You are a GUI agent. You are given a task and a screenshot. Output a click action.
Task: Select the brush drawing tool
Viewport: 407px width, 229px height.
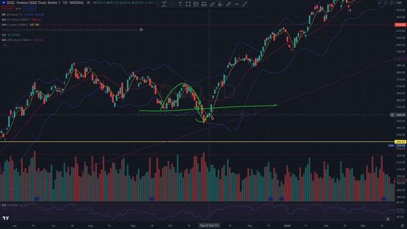(x=221, y=4)
